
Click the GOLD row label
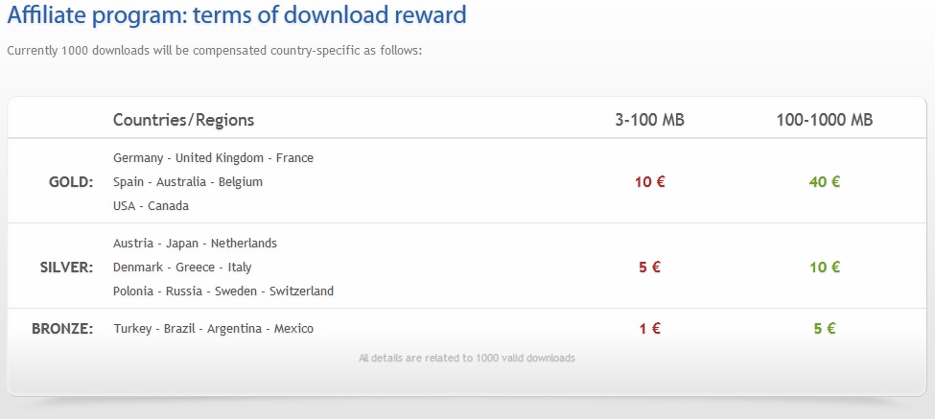(71, 182)
